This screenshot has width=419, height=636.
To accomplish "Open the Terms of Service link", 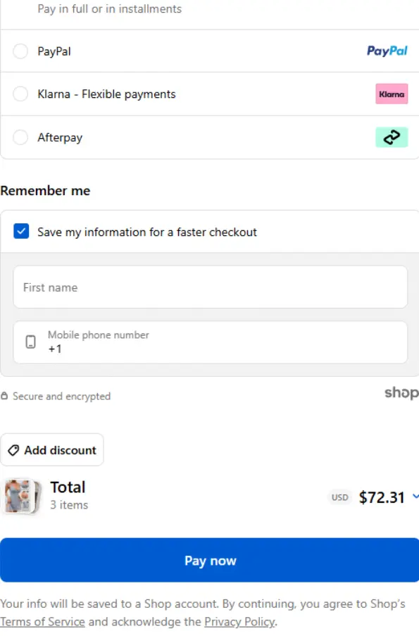I will point(42,622).
